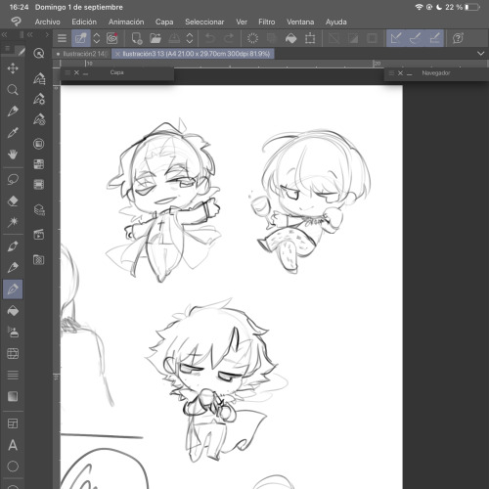Select the Balloon ellipse tool

pyautogui.click(x=13, y=467)
